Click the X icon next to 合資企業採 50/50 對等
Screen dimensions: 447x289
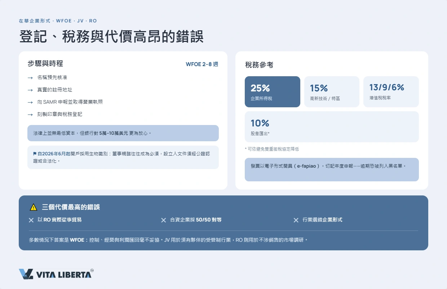[164, 220]
